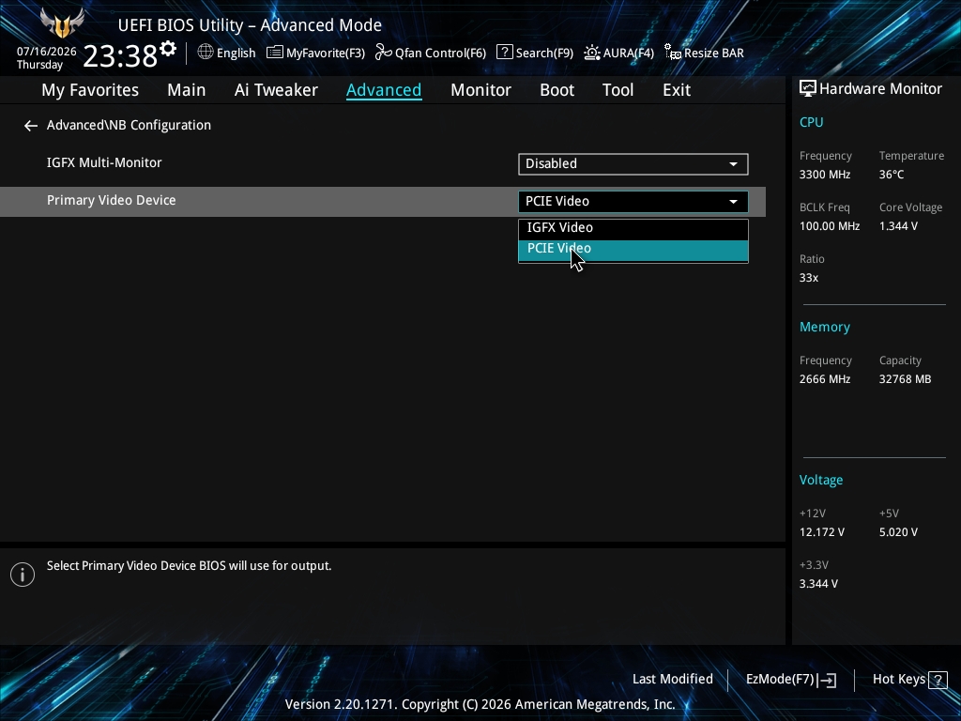Screen dimensions: 961x721
Task: Click the 3.344 V value
Action: [818, 584]
